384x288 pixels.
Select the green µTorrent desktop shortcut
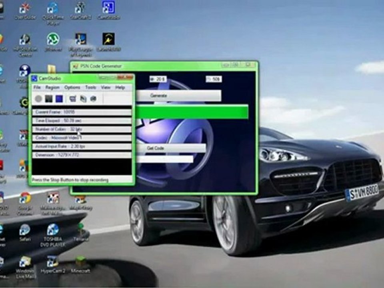[x=53, y=42]
